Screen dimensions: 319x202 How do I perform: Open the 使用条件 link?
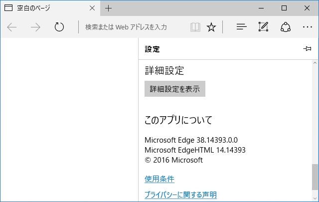pyautogui.click(x=159, y=179)
